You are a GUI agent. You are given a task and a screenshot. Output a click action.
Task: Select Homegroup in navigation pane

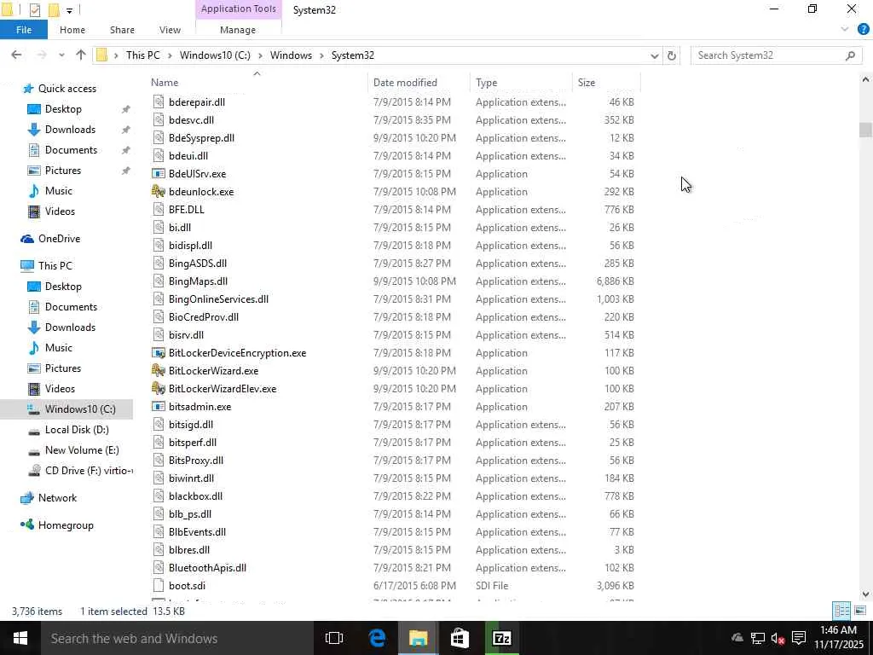(x=66, y=525)
